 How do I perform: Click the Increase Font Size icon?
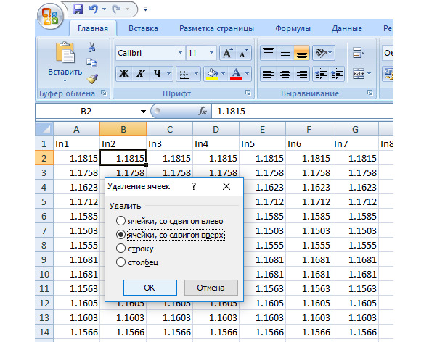click(227, 53)
